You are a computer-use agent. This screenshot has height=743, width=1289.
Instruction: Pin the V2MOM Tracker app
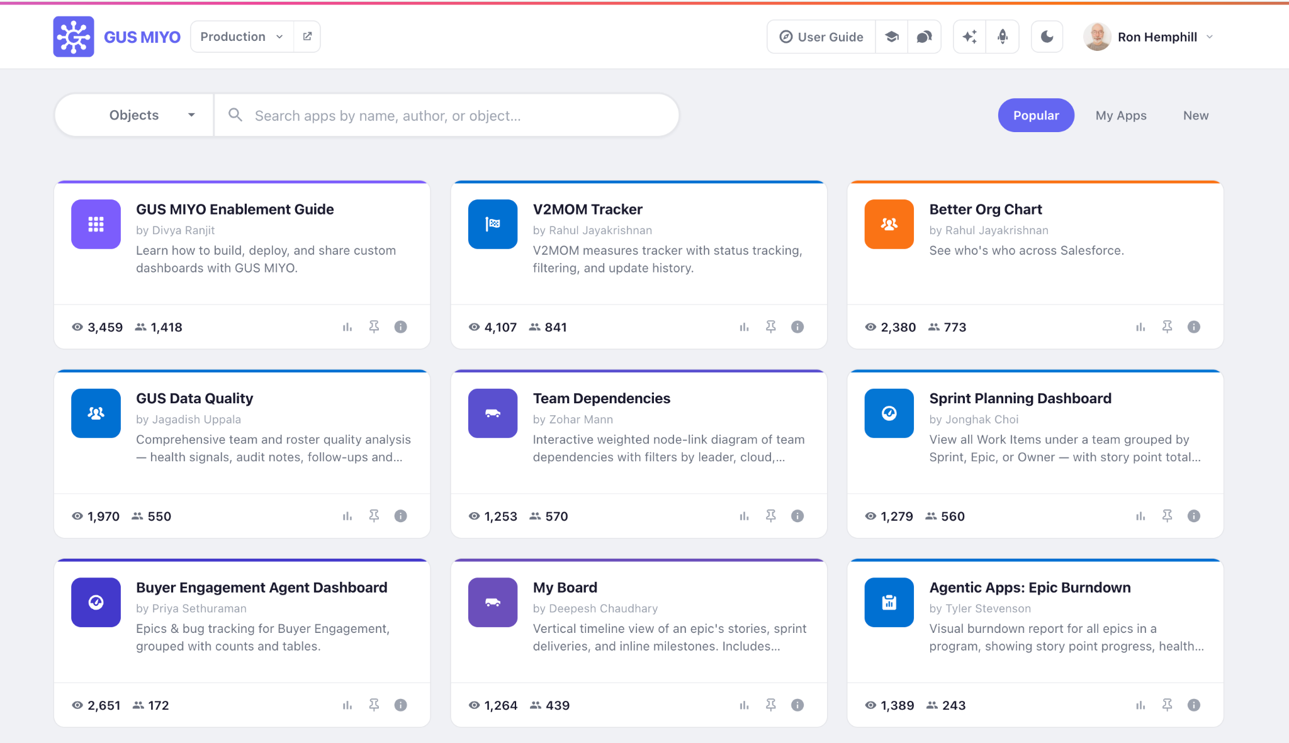pos(770,327)
